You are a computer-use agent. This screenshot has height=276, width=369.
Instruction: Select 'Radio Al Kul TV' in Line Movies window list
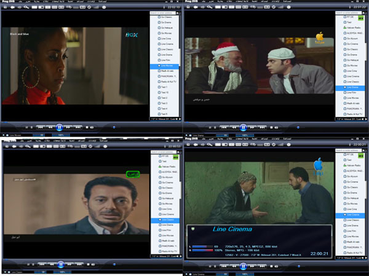point(169,82)
